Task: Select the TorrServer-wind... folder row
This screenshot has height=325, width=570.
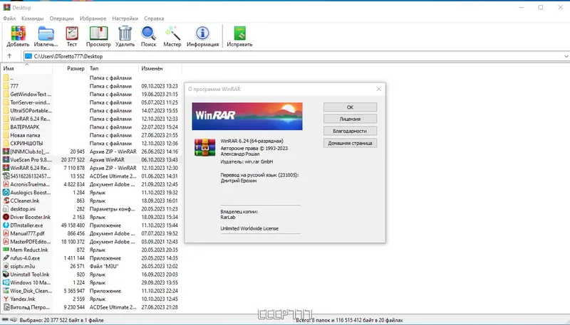Action: coord(91,102)
